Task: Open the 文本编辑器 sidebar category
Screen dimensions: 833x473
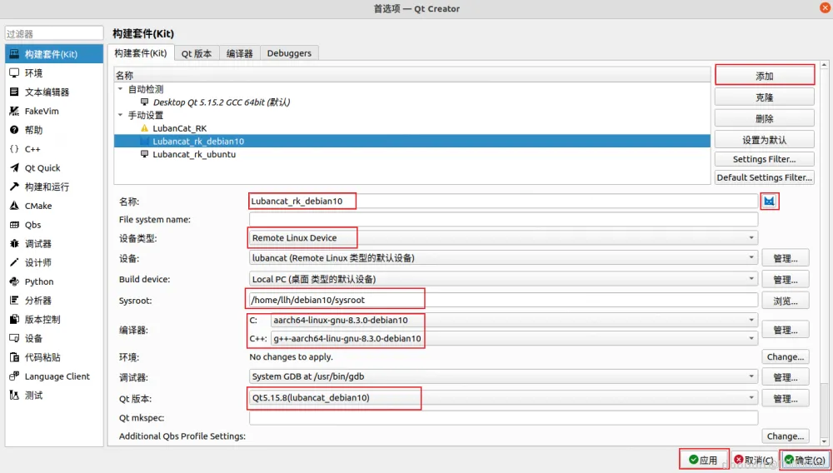Action: tap(54, 92)
